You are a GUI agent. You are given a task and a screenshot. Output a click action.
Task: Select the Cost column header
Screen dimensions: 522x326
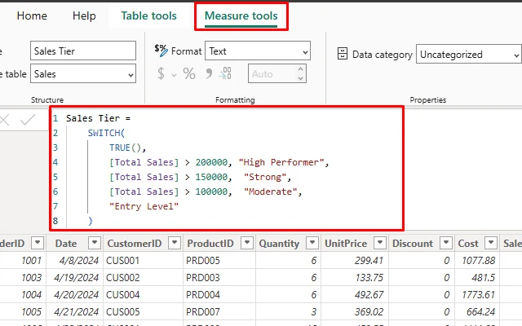point(468,244)
